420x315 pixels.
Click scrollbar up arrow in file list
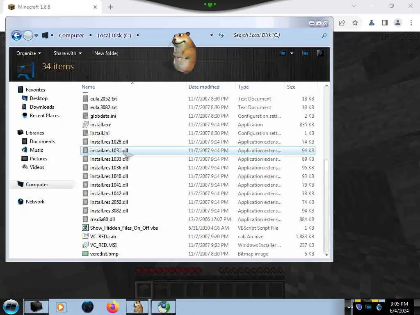click(326, 86)
